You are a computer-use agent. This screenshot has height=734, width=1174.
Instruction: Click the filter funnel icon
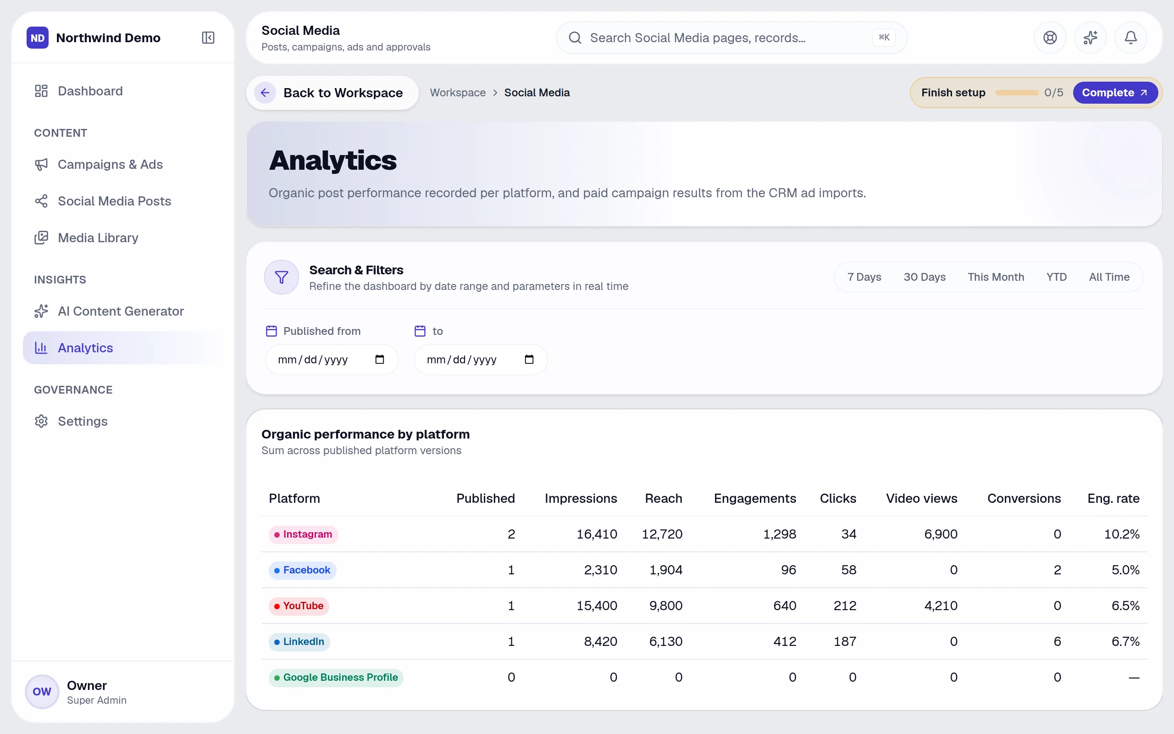(282, 277)
